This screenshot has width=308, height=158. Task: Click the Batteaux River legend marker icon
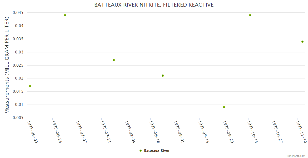141,151
